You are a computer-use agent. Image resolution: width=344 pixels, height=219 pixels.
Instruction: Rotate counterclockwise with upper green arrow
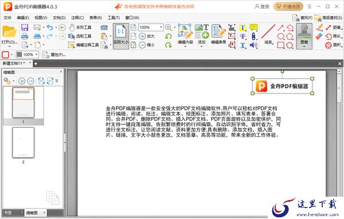(169, 36)
